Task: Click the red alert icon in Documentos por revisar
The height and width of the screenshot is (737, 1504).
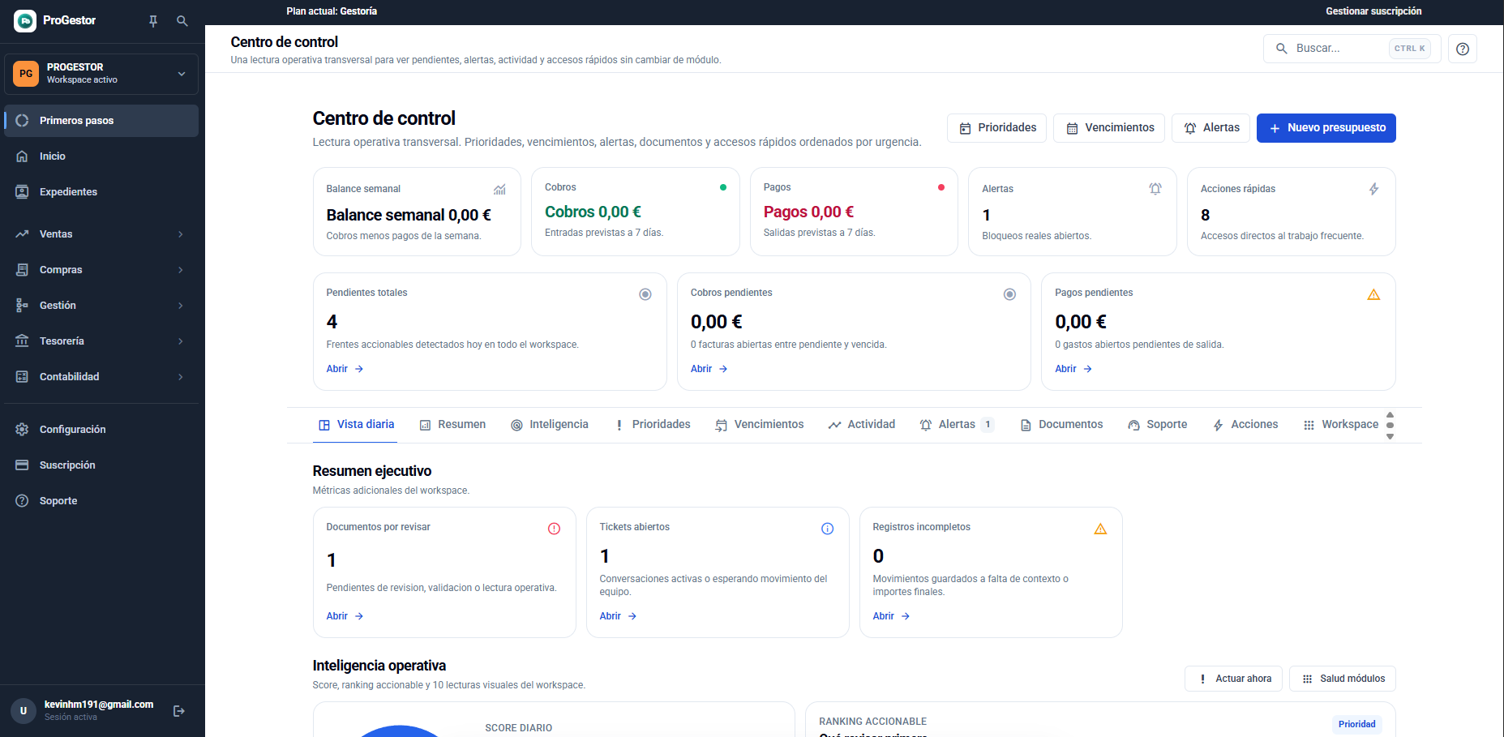Action: point(555,529)
